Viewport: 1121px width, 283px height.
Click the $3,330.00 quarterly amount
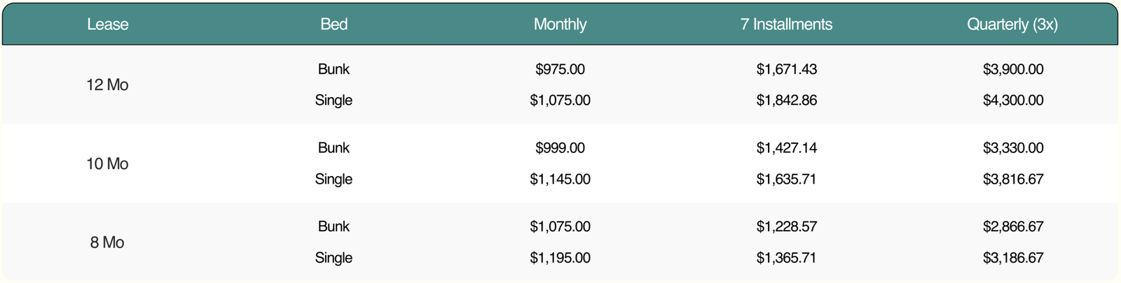[x=1012, y=148]
